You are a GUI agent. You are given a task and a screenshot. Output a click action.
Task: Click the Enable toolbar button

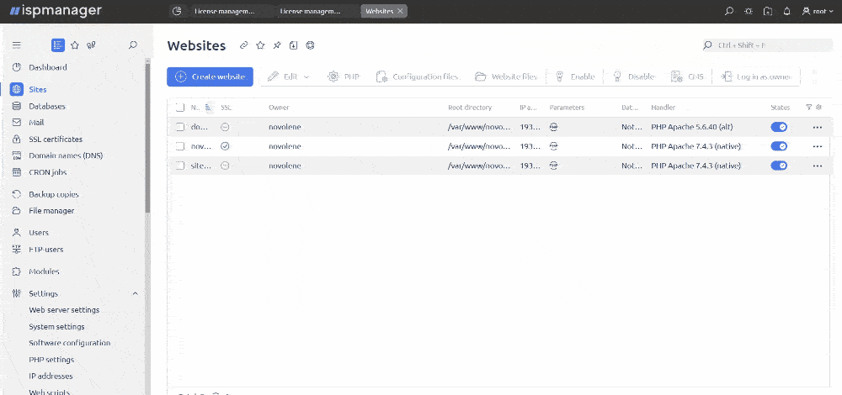(575, 76)
